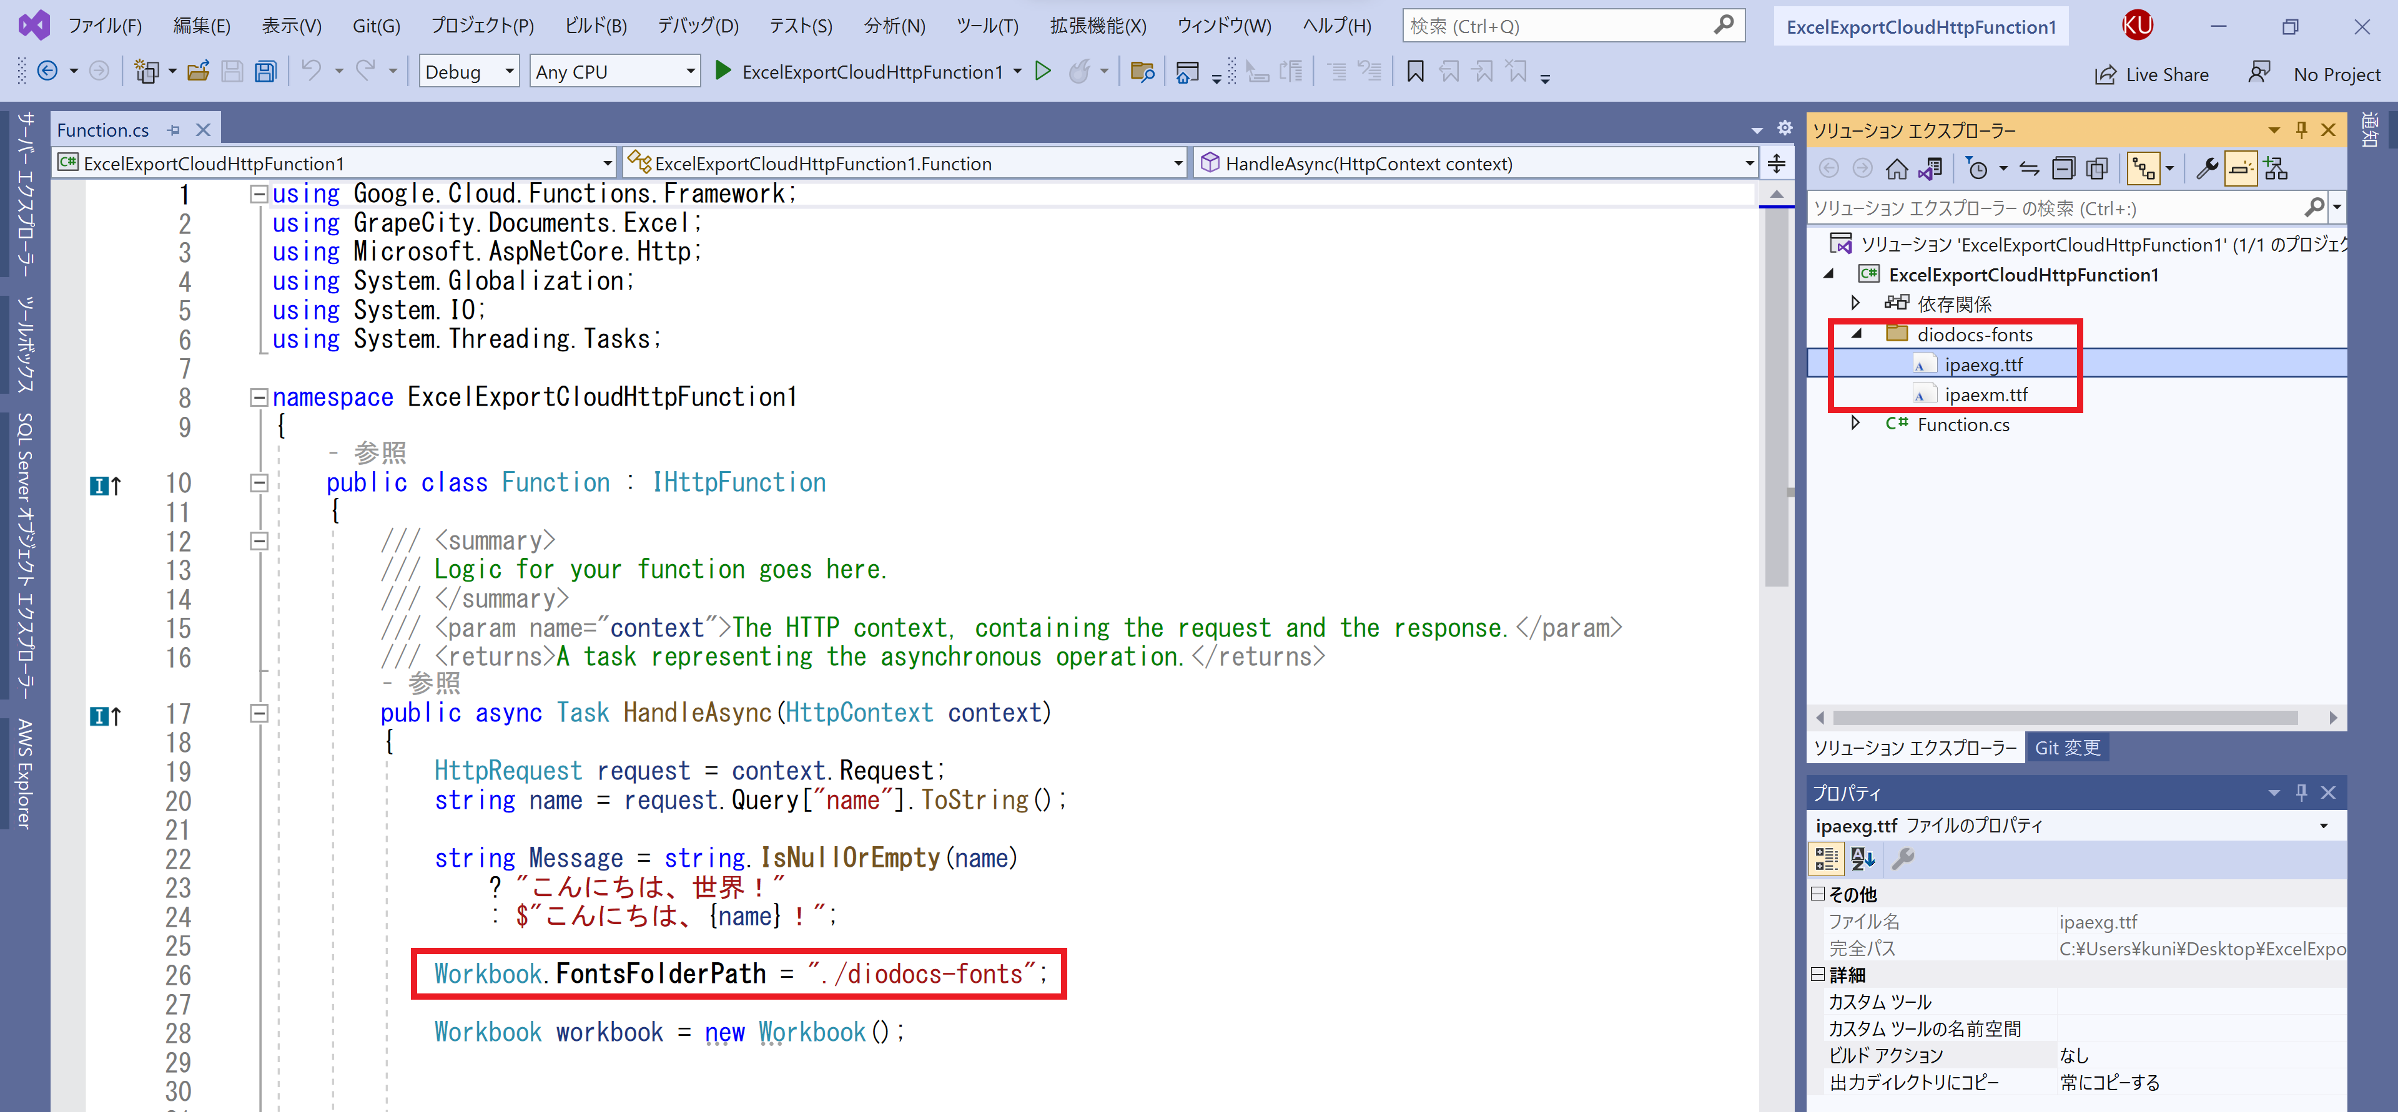Click the Alphabetical sort icon in Properties
2398x1112 pixels.
1862,858
